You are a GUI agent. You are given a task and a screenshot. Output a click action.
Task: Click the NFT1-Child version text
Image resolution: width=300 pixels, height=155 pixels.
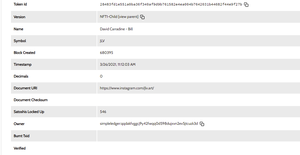(108, 17)
